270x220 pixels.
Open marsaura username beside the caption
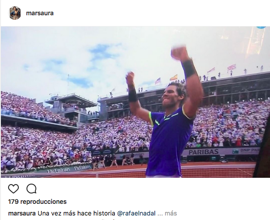pos(22,213)
